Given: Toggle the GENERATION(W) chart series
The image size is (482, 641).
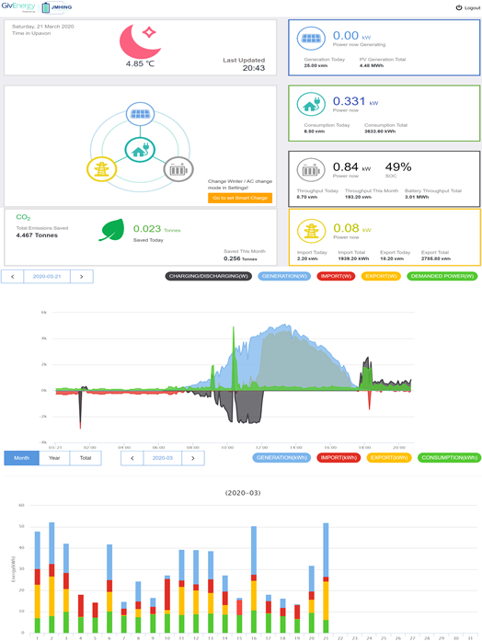Looking at the screenshot, I should (x=284, y=276).
